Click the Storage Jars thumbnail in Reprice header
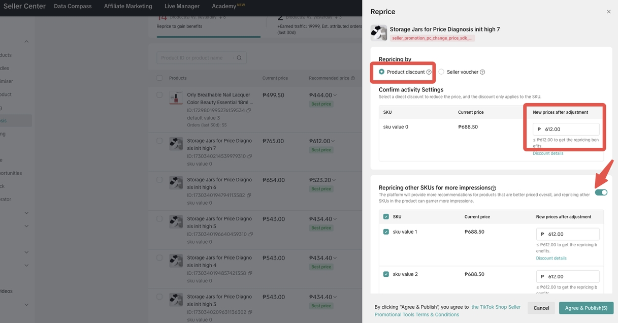 pyautogui.click(x=379, y=33)
